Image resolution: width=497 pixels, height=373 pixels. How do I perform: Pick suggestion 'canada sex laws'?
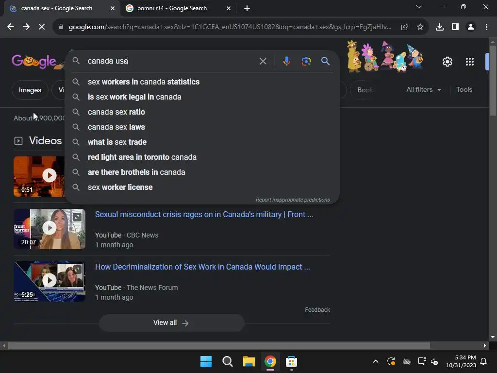click(202, 127)
